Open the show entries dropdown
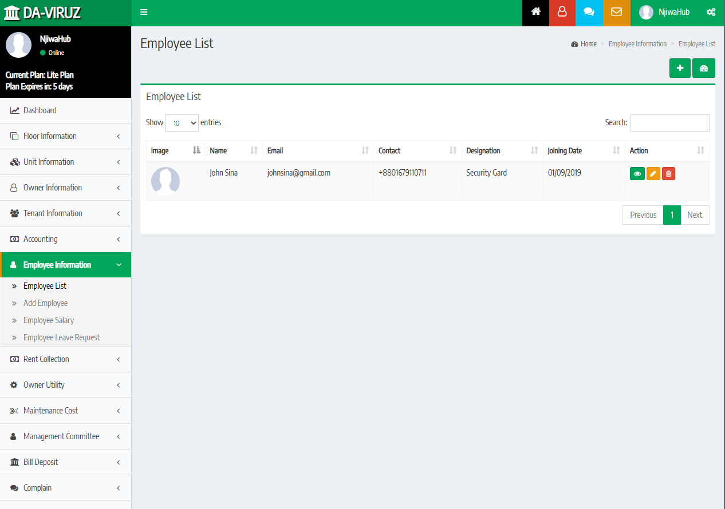Image resolution: width=725 pixels, height=509 pixels. (x=182, y=123)
